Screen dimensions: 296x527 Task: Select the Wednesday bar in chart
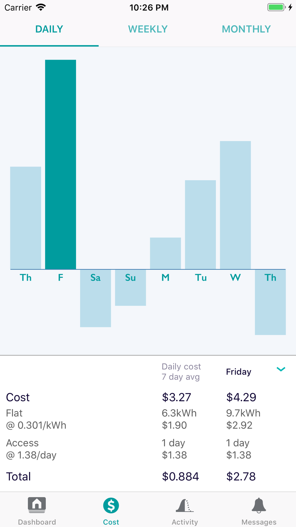(235, 205)
